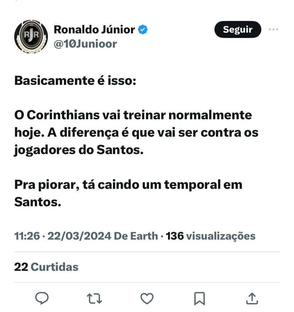294x312 pixels.
Task: Repost this tweet with the retweet icon
Action: (94, 298)
